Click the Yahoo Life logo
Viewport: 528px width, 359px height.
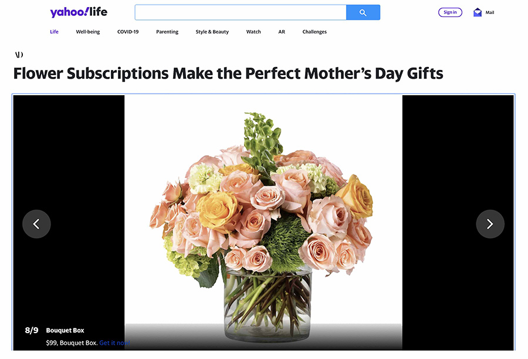click(79, 12)
